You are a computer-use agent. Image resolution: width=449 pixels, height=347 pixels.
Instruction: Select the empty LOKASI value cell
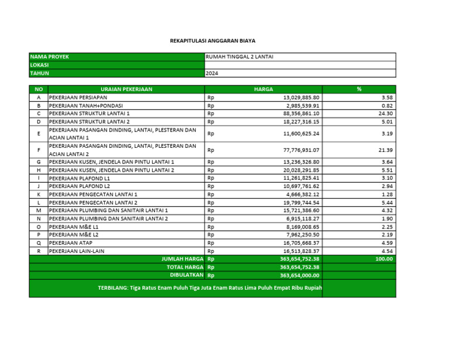point(301,65)
